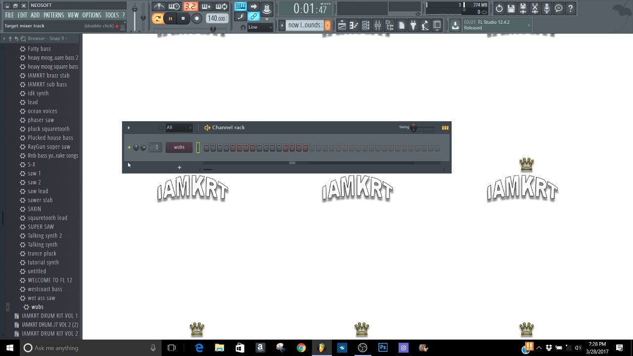Toggle typing keyboard to piano icon

click(x=240, y=6)
